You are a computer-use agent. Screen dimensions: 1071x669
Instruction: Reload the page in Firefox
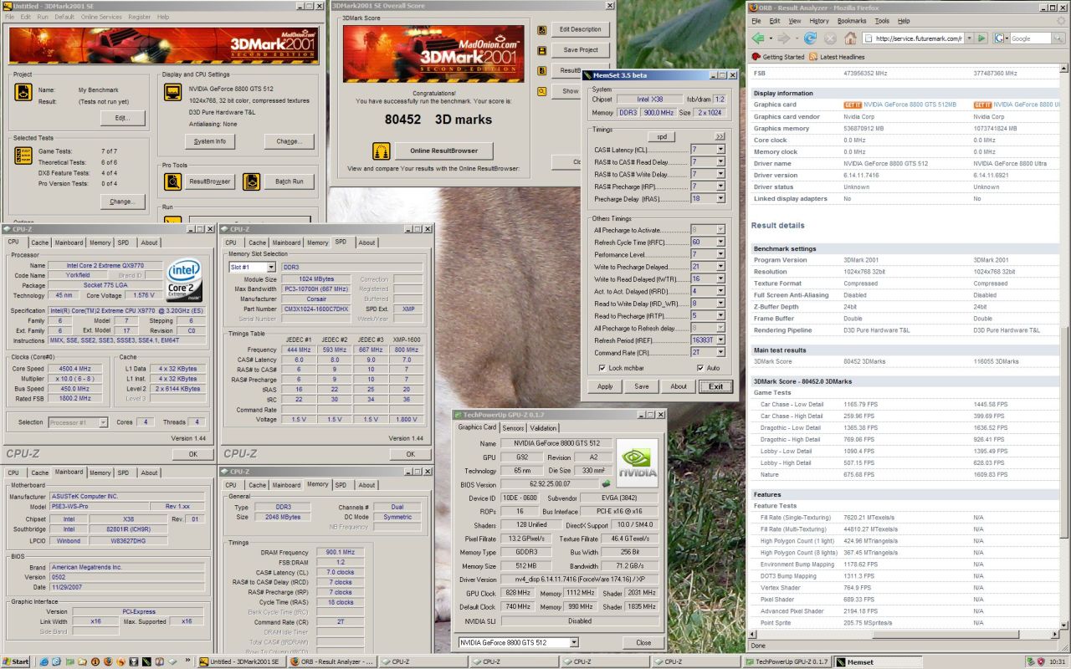810,38
